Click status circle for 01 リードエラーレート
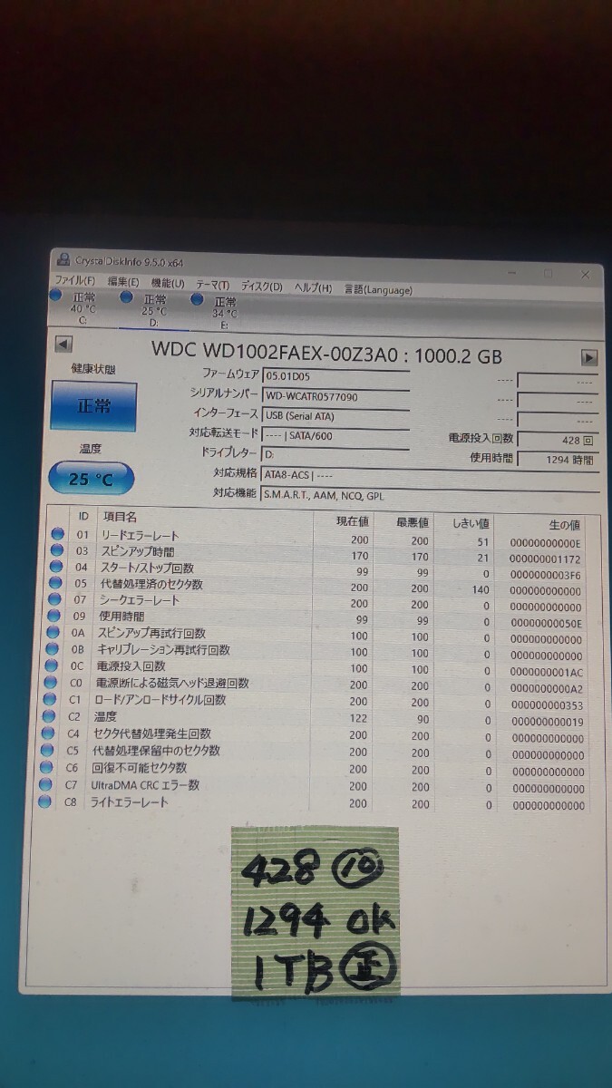612x1088 pixels. point(58,534)
